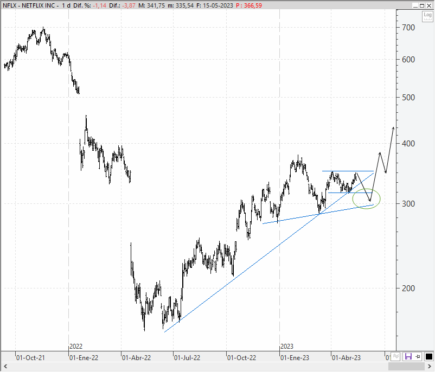Click the 1 d timeframe label
This screenshot has height=372, width=435.
tap(66, 5)
